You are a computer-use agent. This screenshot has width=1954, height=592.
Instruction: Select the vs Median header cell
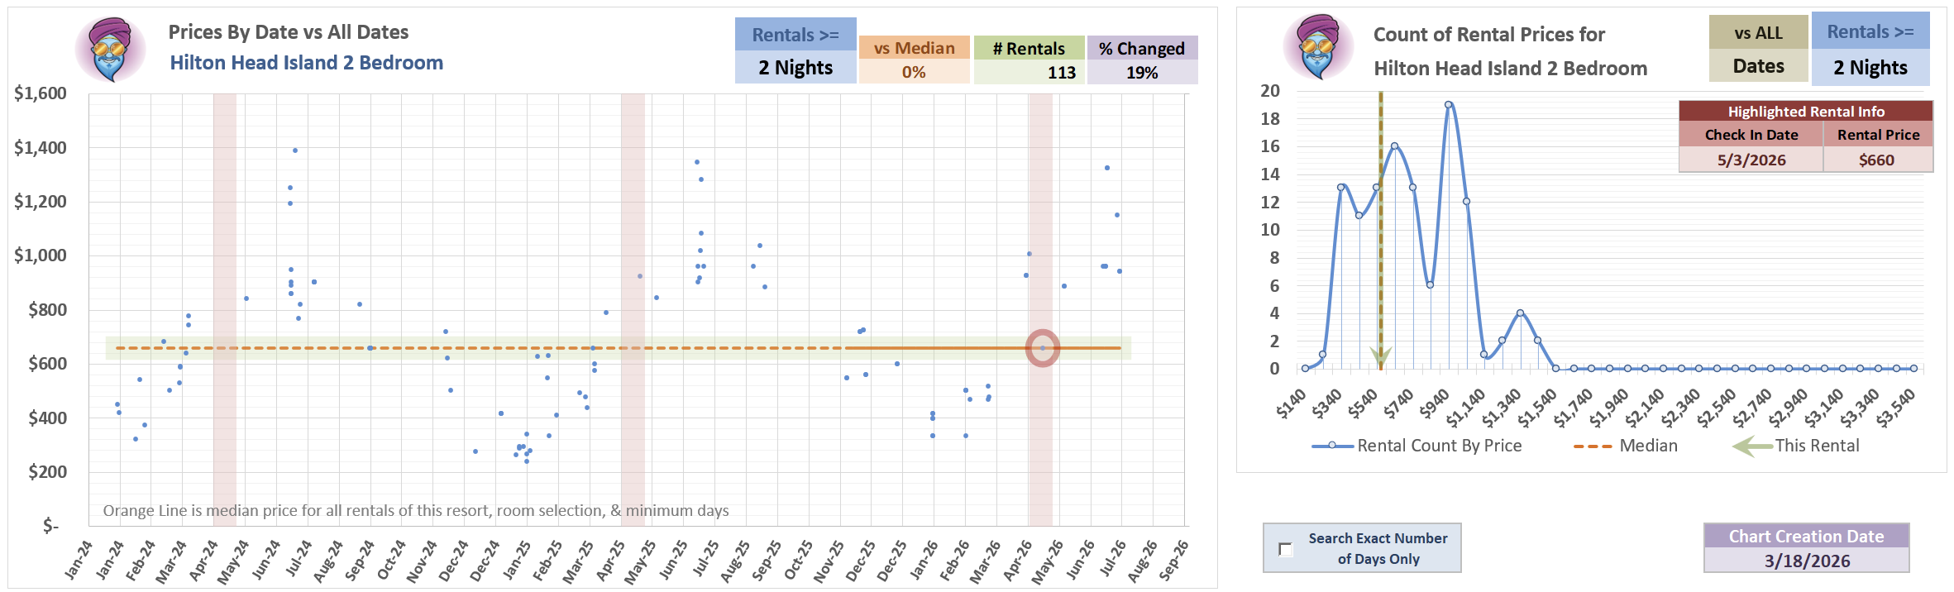(914, 48)
